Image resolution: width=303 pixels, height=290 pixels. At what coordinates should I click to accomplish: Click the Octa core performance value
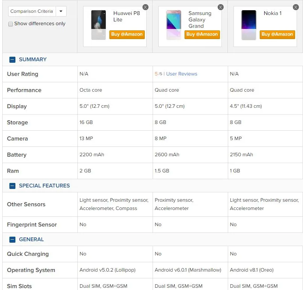(x=91, y=90)
